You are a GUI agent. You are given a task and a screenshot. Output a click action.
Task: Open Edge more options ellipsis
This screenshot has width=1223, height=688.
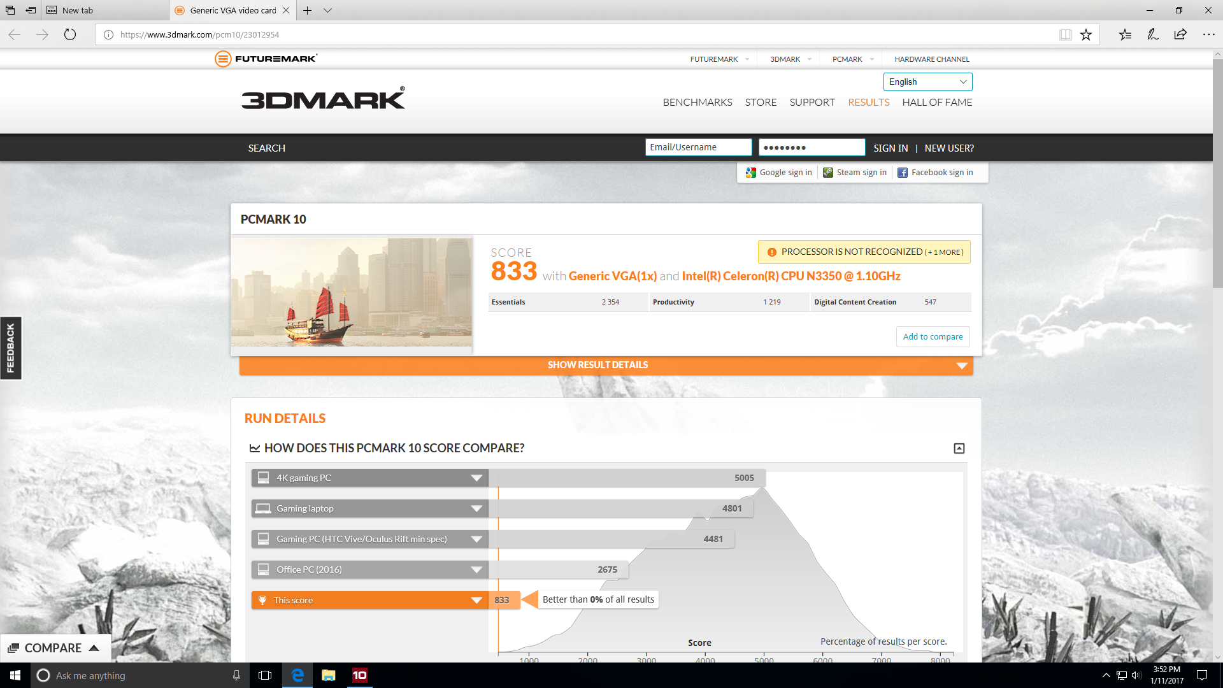pyautogui.click(x=1208, y=34)
